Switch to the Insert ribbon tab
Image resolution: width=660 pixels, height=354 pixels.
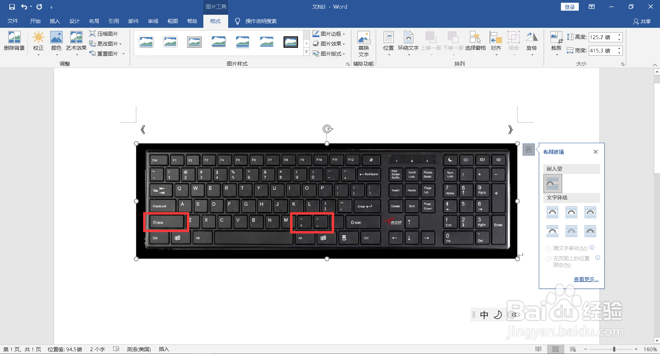[54, 21]
